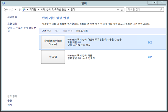Viewport: 168px width, 112px height.
Task: Click the text 자판 배열: US
Action: 74,42
